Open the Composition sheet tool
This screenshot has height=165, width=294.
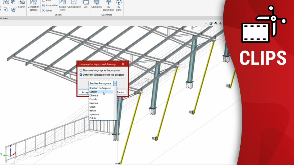point(74,3)
